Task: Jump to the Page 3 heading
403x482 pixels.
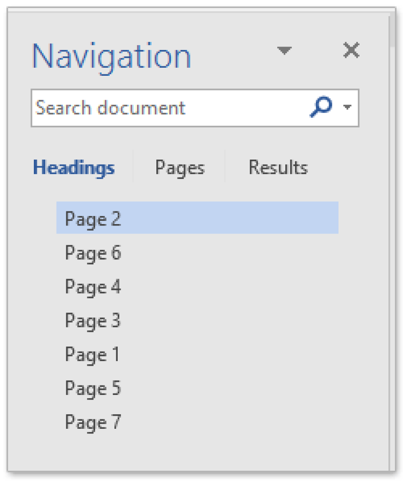Action: point(93,321)
